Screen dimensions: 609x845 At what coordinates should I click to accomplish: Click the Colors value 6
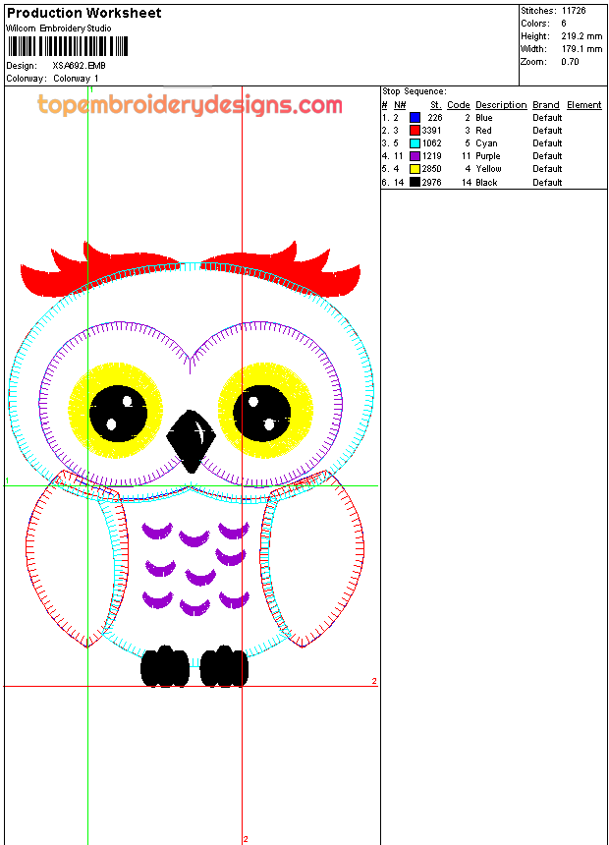[x=564, y=24]
